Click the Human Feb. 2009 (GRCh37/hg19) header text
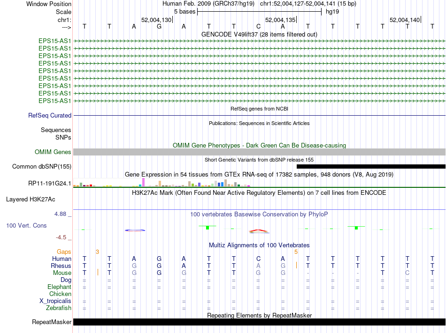 point(208,4)
